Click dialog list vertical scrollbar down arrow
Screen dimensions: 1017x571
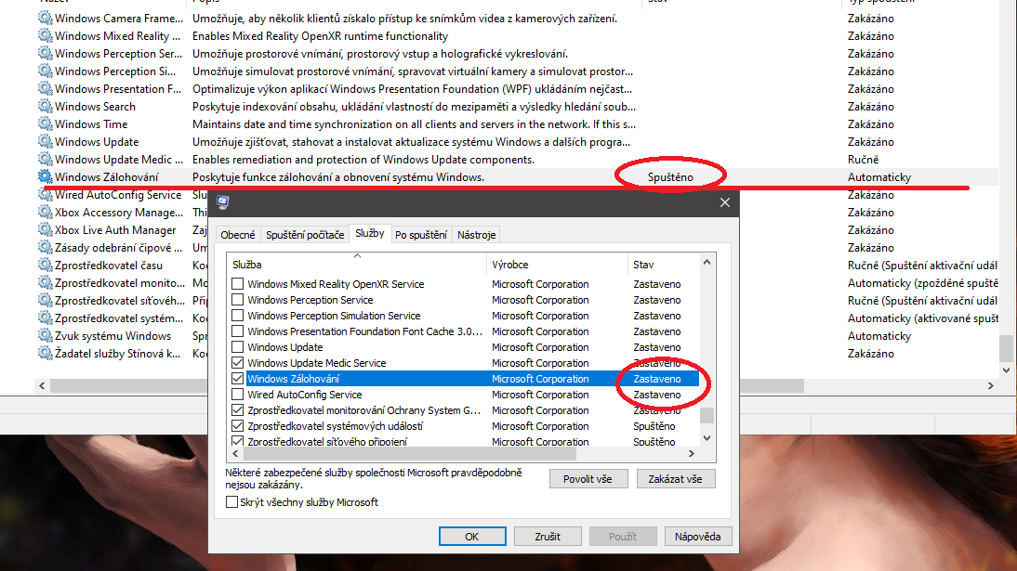pos(707,438)
